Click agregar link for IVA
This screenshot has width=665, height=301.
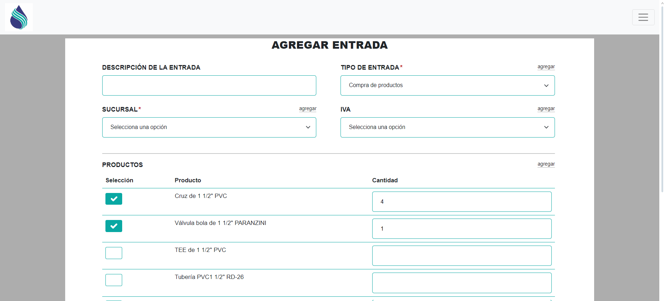pos(546,109)
